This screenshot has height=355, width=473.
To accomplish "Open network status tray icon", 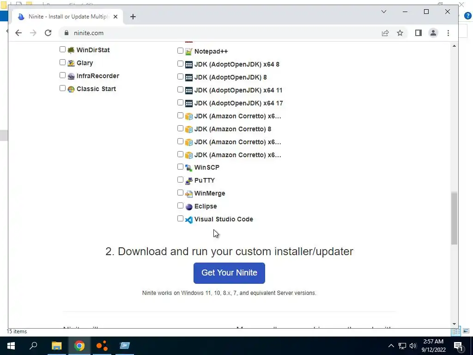I will tap(402, 346).
